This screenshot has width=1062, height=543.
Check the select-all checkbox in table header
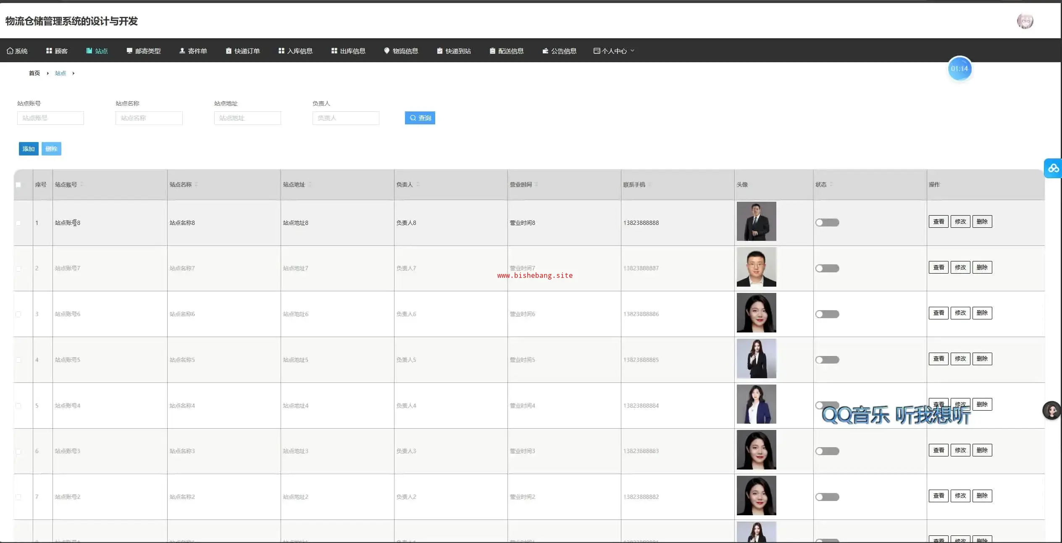18,185
